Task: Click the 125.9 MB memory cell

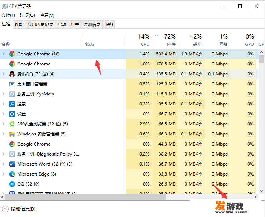Action: (165, 84)
